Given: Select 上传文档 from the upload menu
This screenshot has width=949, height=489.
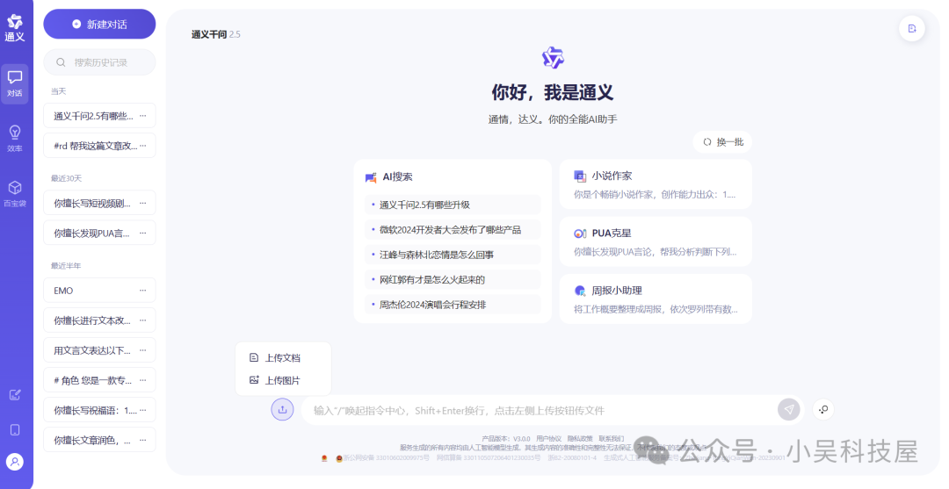Looking at the screenshot, I should (283, 358).
